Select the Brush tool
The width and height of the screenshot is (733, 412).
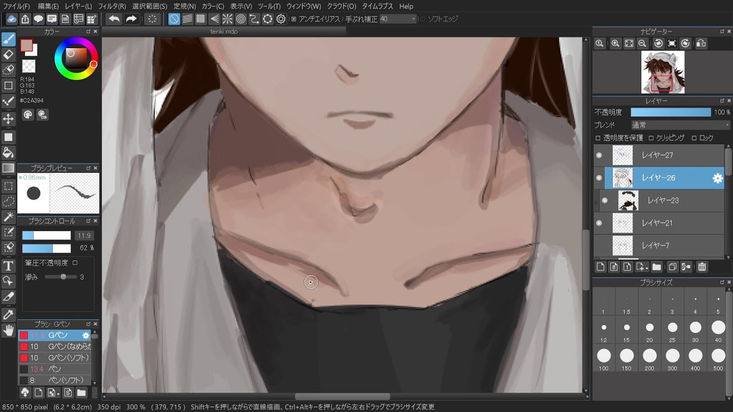[x=9, y=39]
